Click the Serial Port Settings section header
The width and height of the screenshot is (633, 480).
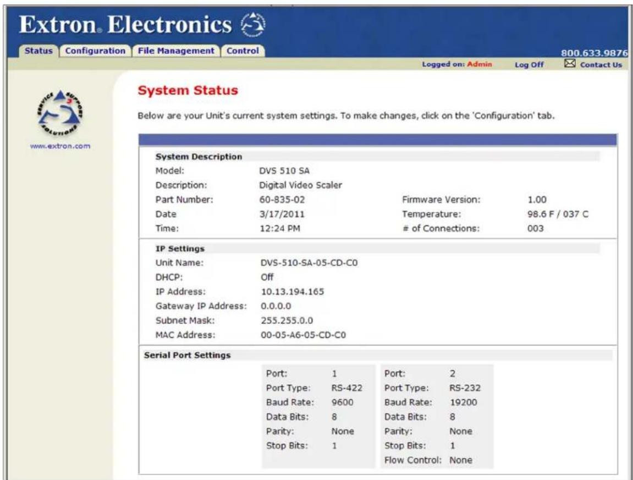pyautogui.click(x=188, y=355)
